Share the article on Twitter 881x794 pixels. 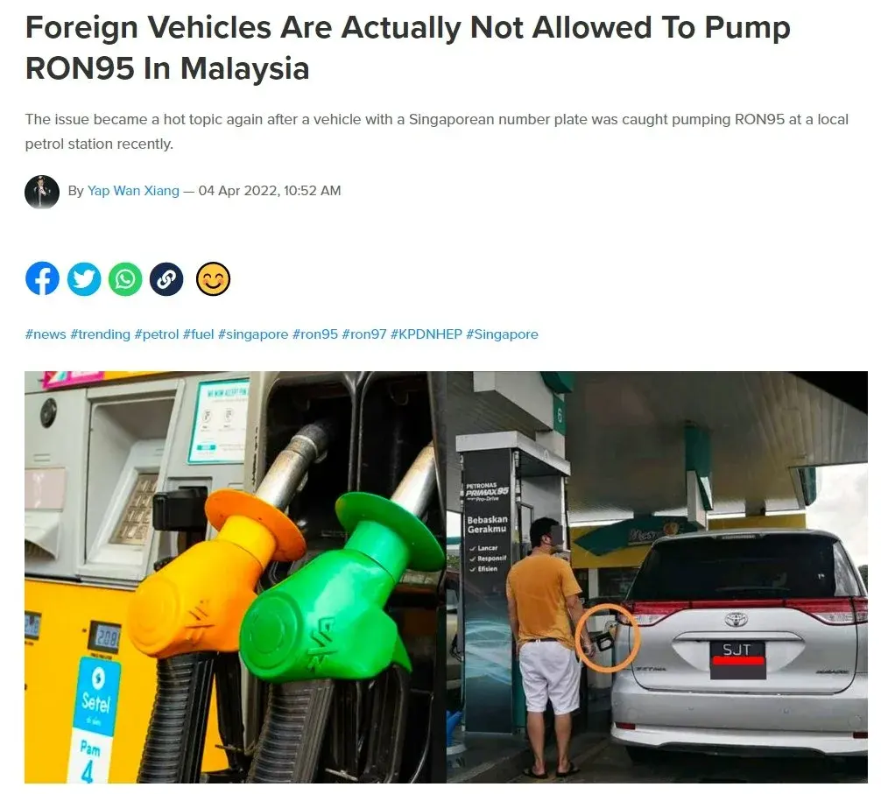click(x=84, y=278)
